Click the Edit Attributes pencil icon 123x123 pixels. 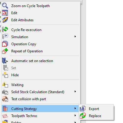(5, 20)
